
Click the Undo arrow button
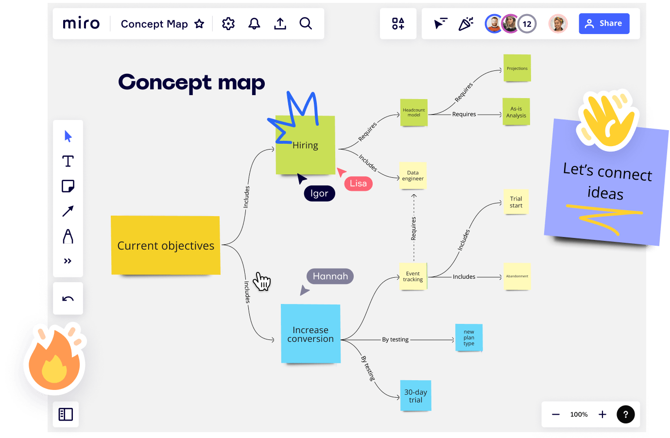pos(68,299)
